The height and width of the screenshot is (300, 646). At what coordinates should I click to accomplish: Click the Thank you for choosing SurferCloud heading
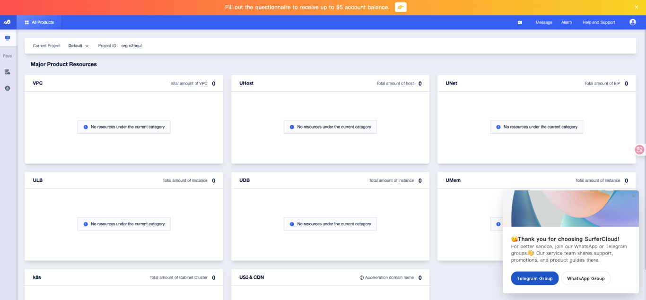coord(565,239)
